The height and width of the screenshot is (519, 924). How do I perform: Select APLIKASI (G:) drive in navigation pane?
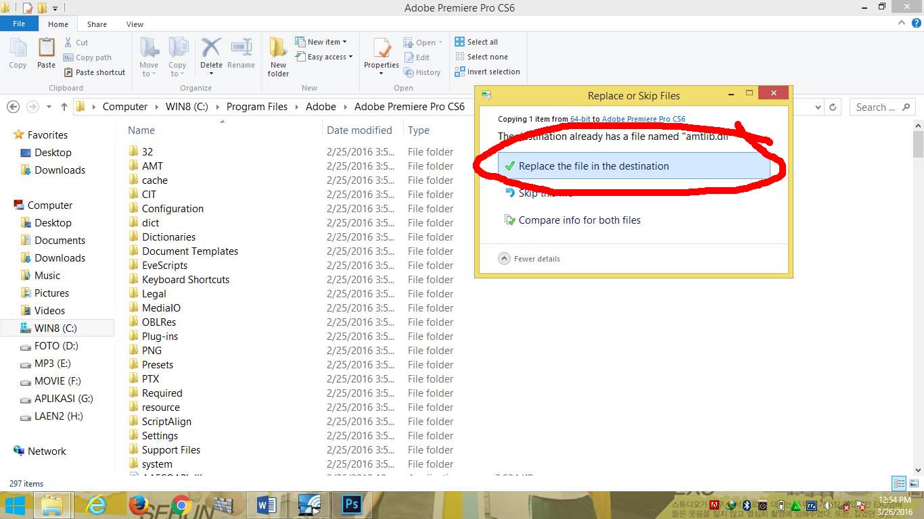pyautogui.click(x=64, y=398)
